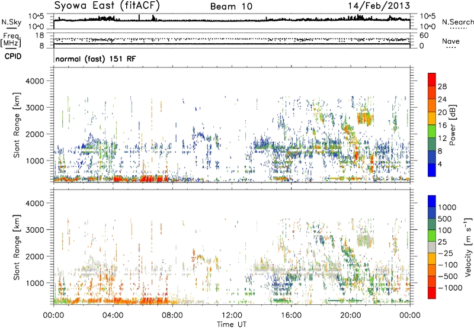This screenshot has height=328, width=474.
Task: Click the "12" value on the Power scale
Action: pyautogui.click(x=442, y=139)
